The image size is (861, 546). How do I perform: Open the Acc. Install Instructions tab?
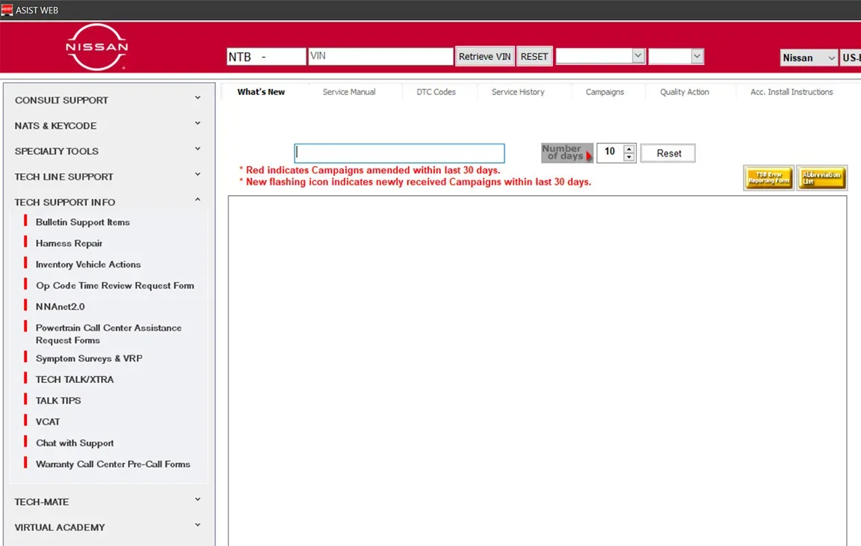point(791,92)
